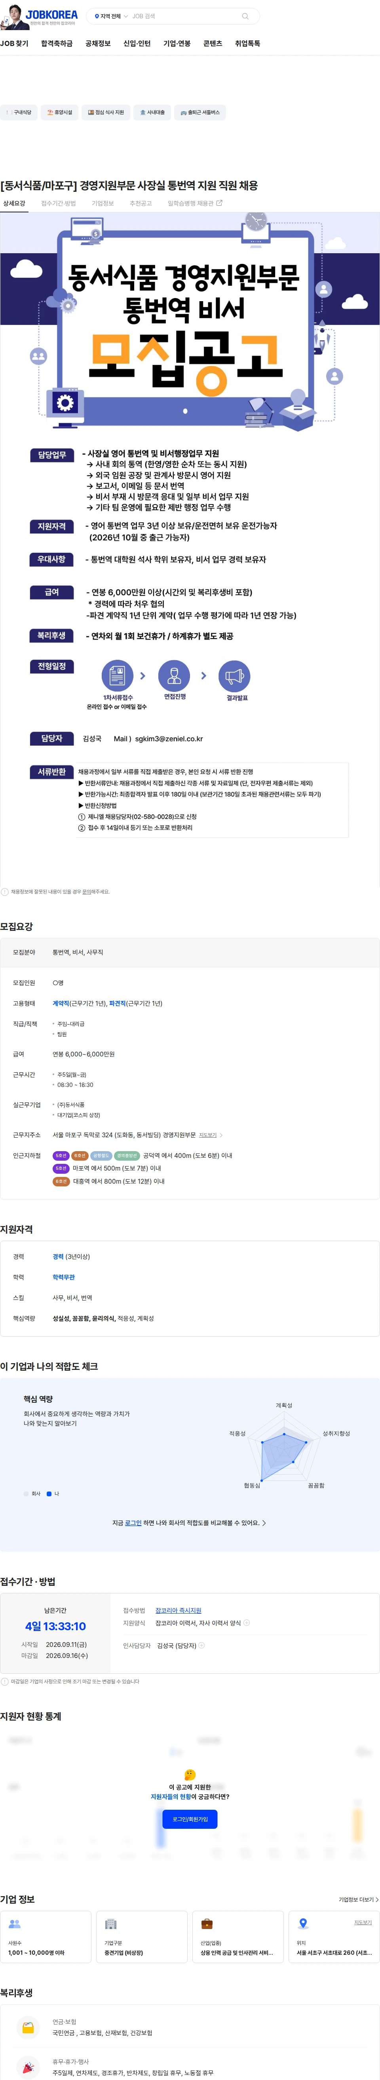Click the email sgkim3@zeniel.co.kr
Screen dimensions: 380x2080
169,738
